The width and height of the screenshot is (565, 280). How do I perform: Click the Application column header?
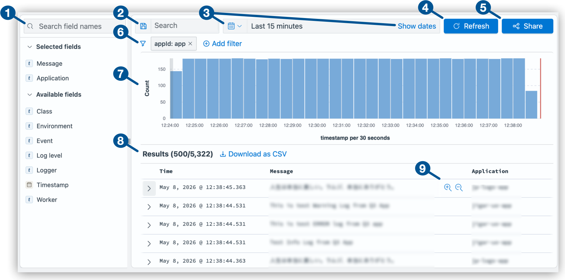(490, 171)
